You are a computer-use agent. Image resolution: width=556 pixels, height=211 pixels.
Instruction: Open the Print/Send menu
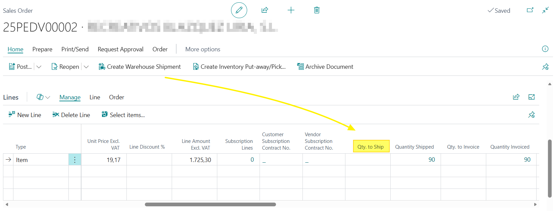tap(75, 49)
